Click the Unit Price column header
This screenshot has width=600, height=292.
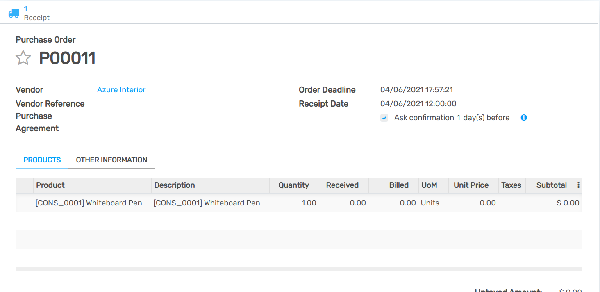(x=471, y=185)
